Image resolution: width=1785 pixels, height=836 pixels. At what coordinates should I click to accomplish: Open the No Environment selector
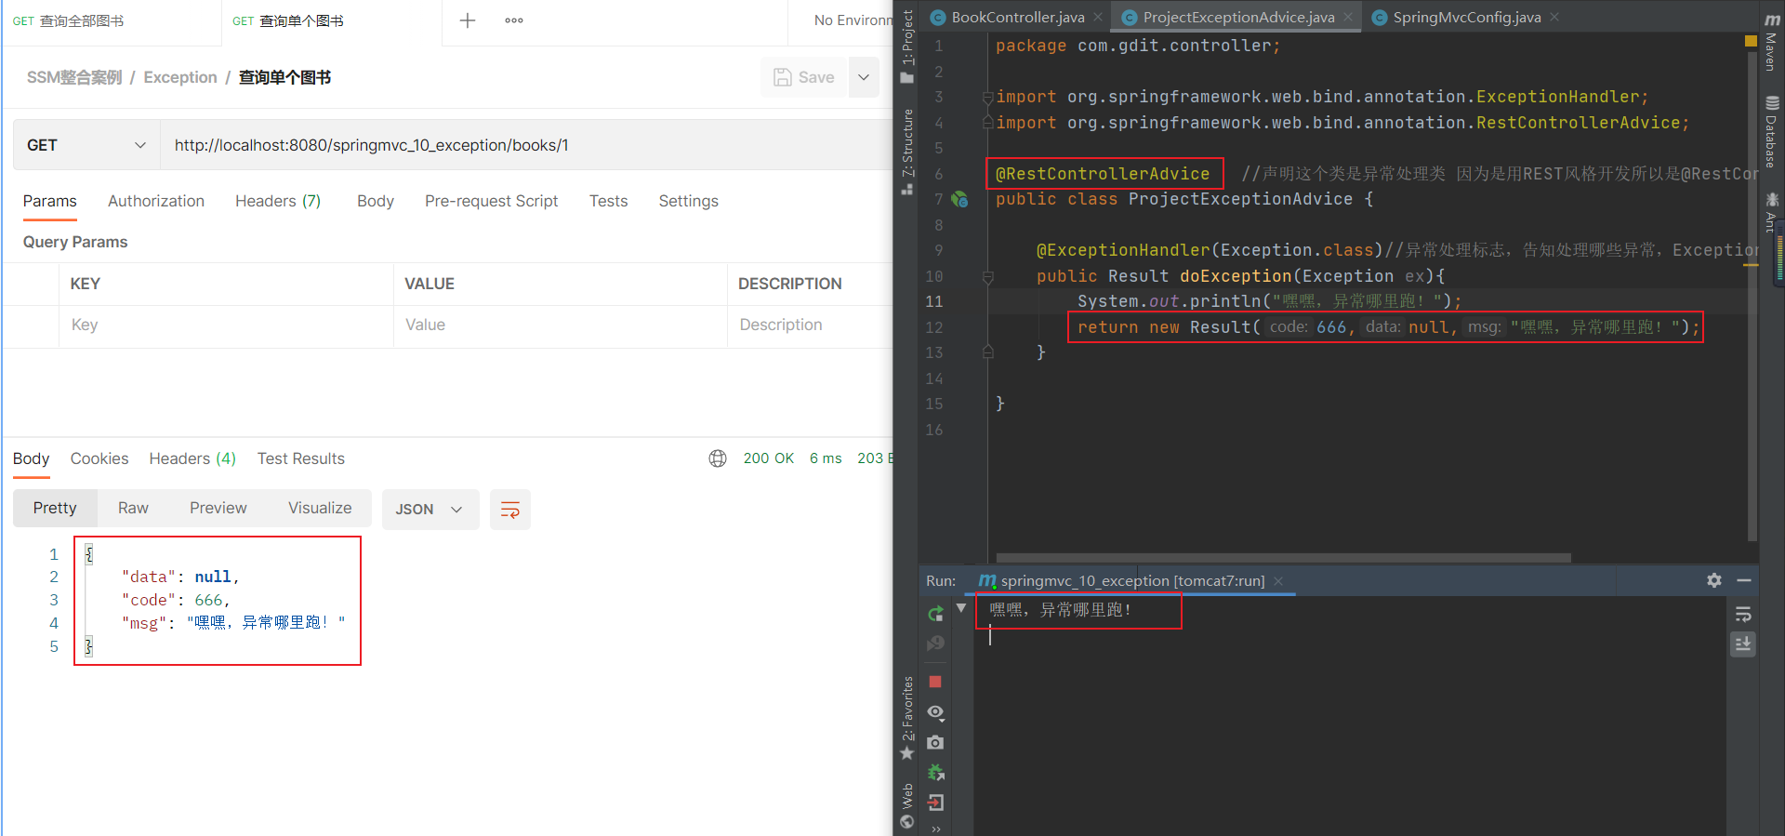tap(853, 20)
